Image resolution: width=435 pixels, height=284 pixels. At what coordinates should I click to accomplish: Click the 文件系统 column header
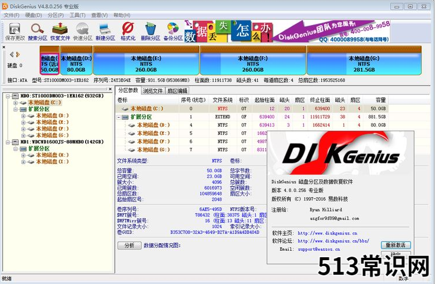[x=223, y=100]
